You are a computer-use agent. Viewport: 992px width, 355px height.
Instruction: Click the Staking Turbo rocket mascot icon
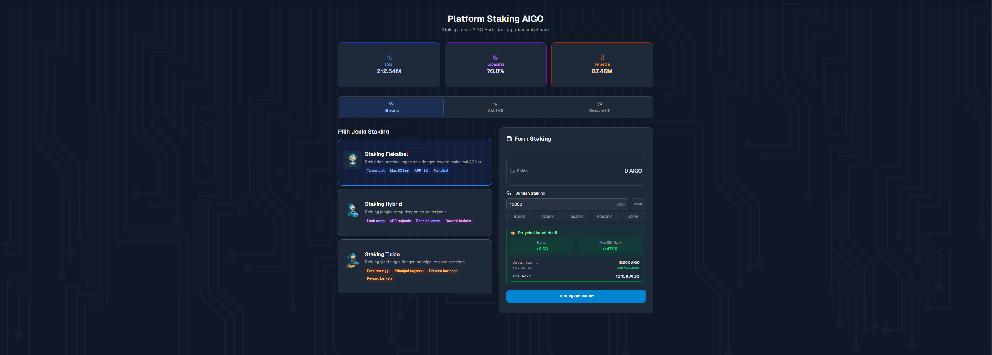[x=352, y=260]
